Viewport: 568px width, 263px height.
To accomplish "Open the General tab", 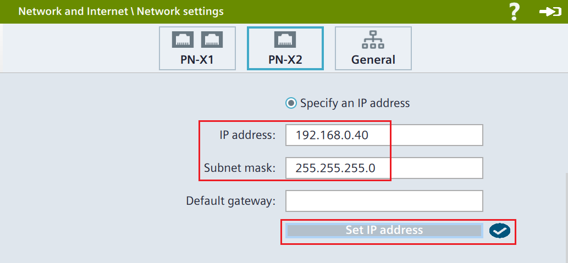I will (373, 48).
